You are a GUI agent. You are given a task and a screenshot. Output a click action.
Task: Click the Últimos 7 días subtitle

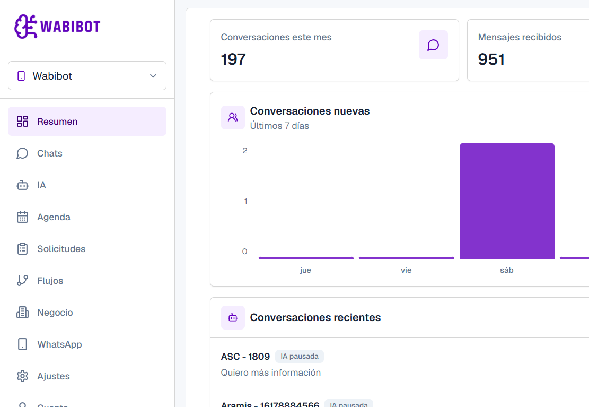tap(279, 126)
